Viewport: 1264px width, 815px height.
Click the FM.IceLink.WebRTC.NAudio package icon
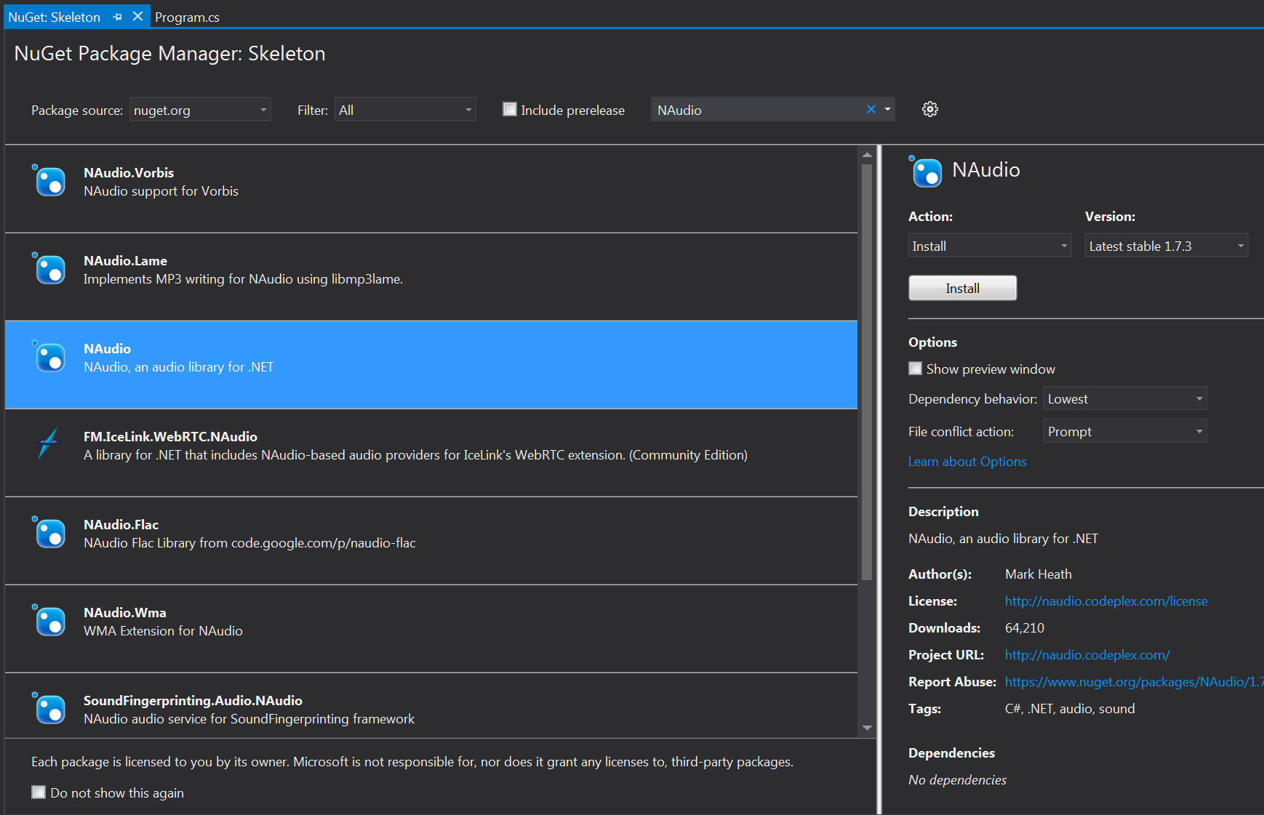coord(49,443)
